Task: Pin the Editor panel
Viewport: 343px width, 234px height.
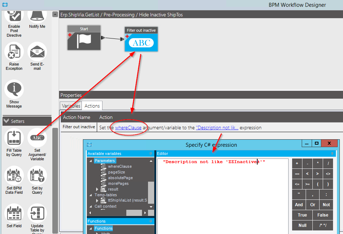Action: click(332, 154)
